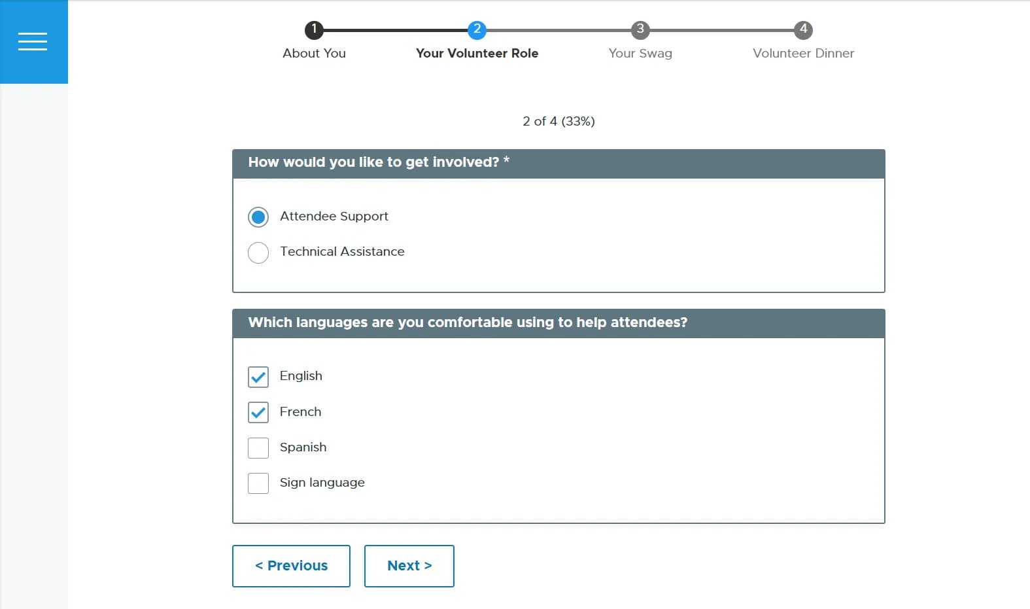1030x609 pixels.
Task: Click the 'French' language label
Action: tap(301, 411)
